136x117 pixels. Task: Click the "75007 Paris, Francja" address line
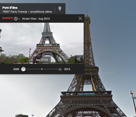point(15,12)
